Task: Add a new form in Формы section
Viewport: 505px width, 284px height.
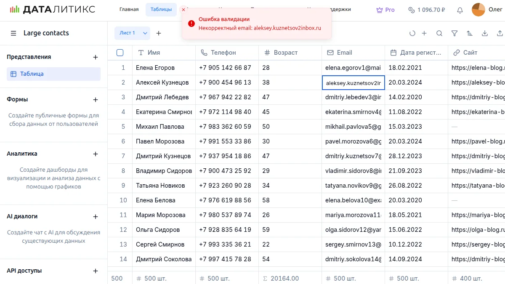Action: click(x=96, y=100)
